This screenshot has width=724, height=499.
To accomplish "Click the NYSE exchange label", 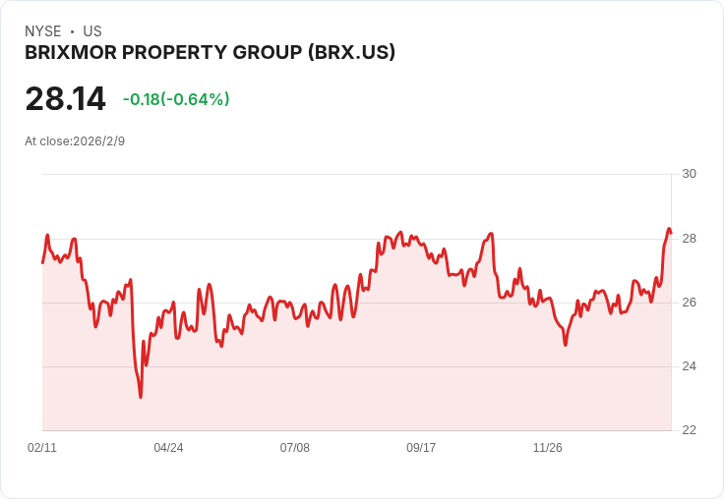I will pyautogui.click(x=43, y=31).
